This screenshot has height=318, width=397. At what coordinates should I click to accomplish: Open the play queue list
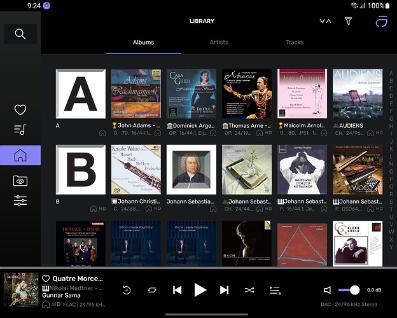(275, 291)
